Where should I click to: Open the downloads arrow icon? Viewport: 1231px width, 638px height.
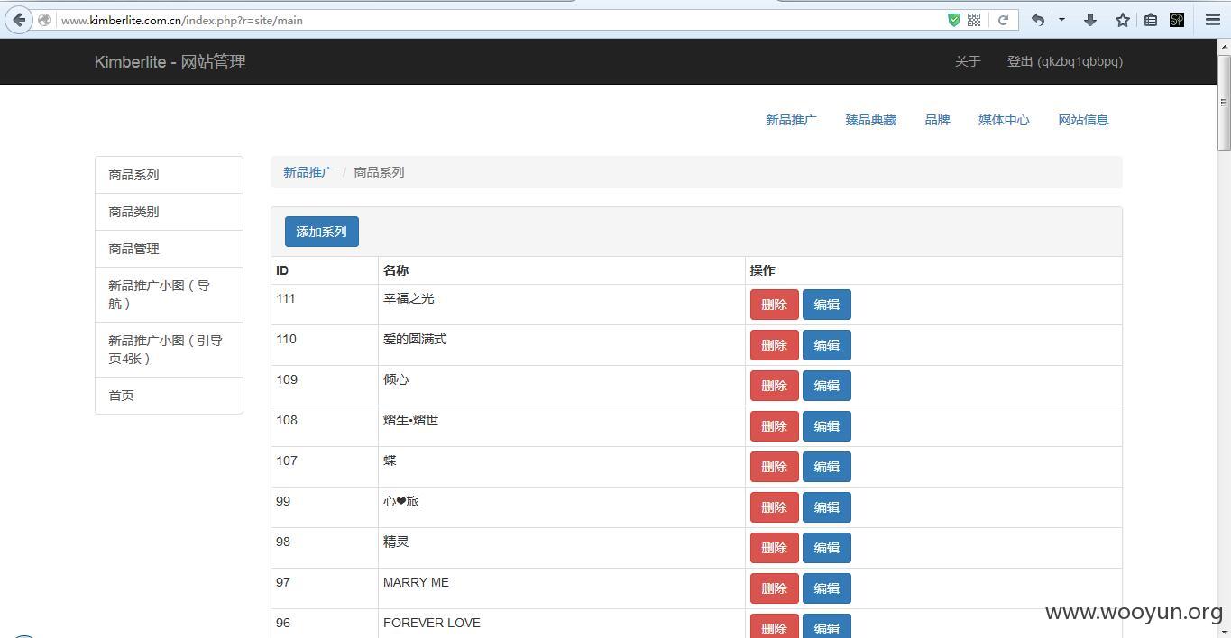(x=1090, y=20)
